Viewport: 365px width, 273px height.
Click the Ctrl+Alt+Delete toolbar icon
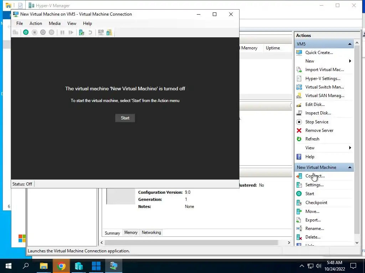click(x=16, y=32)
